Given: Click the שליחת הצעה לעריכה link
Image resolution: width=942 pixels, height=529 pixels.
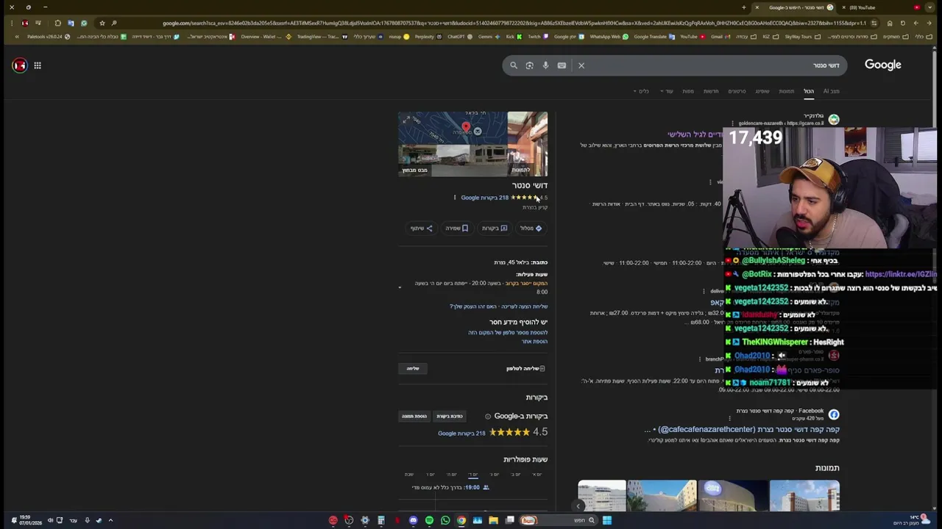Looking at the screenshot, I should click(525, 306).
